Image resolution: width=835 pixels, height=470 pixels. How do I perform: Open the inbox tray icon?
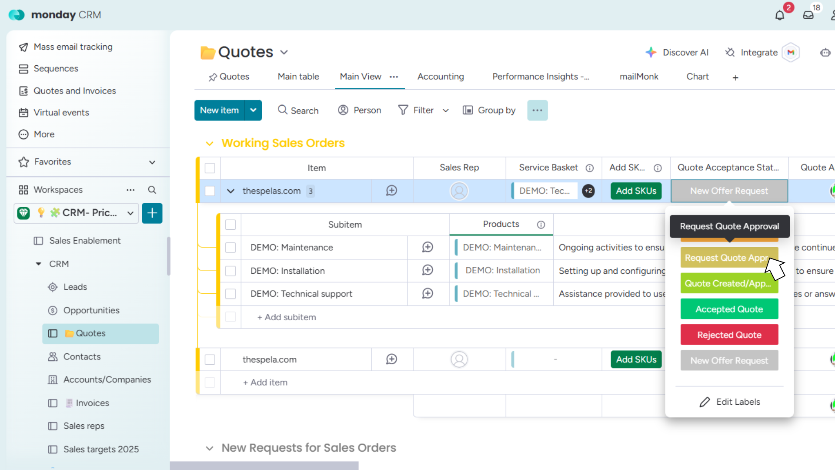[808, 16]
